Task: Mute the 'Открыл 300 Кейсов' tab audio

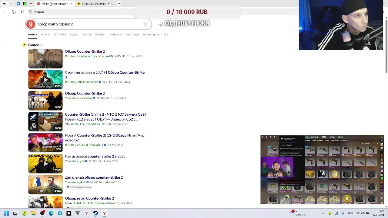Action: (109, 4)
